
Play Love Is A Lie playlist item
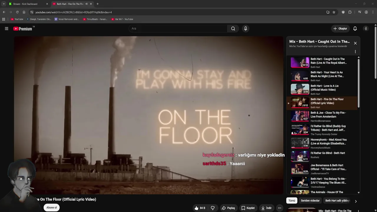(322, 90)
